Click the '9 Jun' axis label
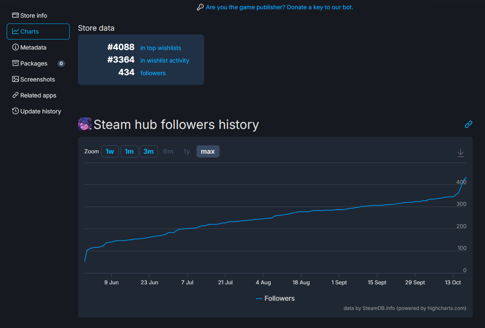Viewport: 485px width, 328px height. tap(111, 283)
